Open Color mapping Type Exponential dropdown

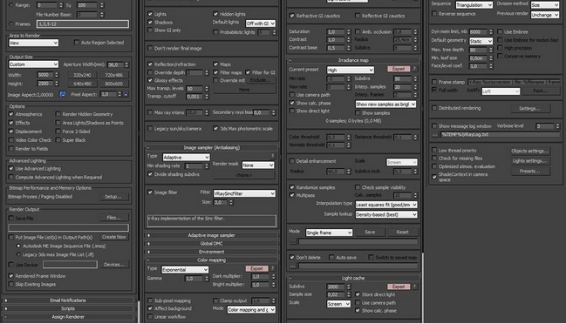click(185, 270)
